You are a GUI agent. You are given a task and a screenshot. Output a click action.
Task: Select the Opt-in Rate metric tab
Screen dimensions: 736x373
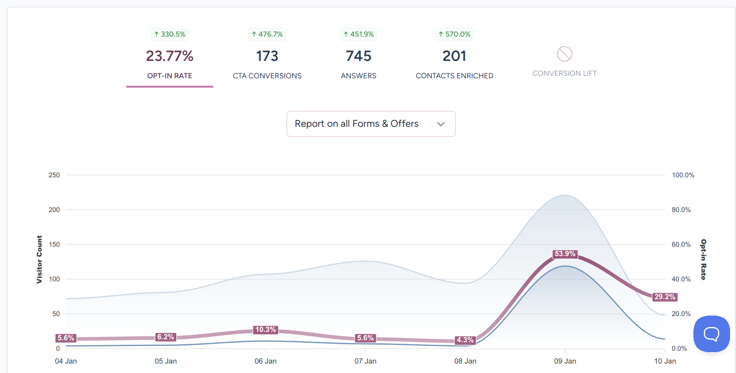click(x=170, y=76)
